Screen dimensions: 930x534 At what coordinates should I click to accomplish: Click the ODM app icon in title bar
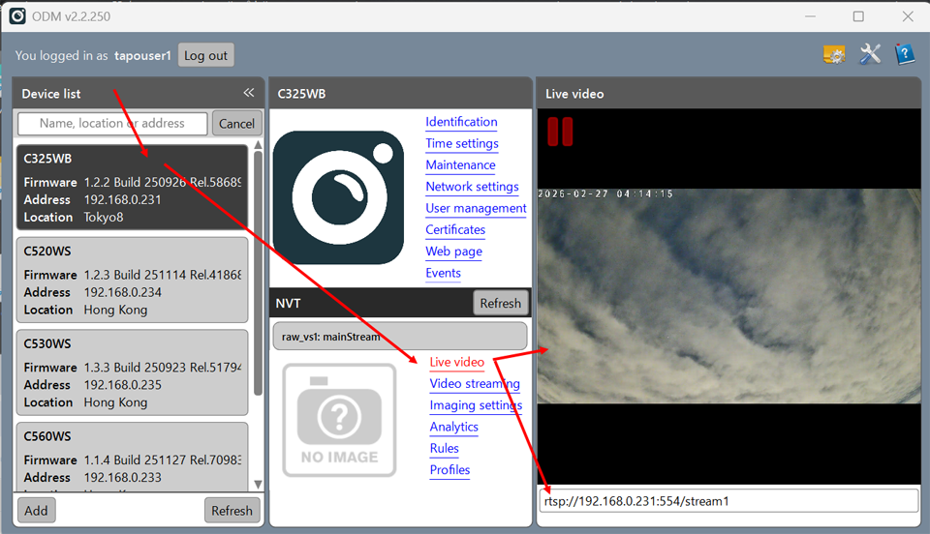[17, 15]
